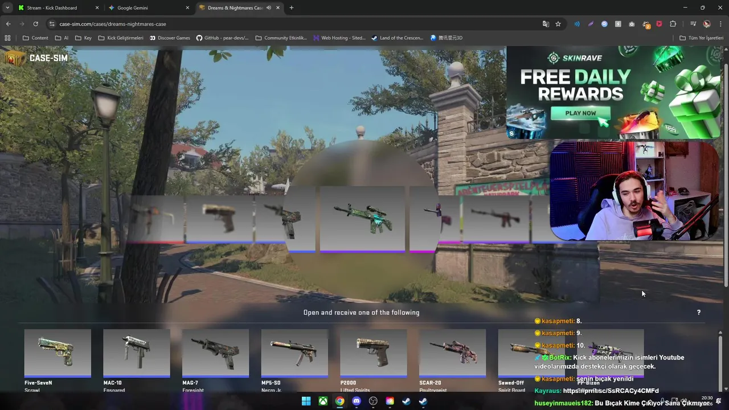Image resolution: width=729 pixels, height=410 pixels.
Task: Open the first Steam icon in taskbar
Action: point(406,401)
